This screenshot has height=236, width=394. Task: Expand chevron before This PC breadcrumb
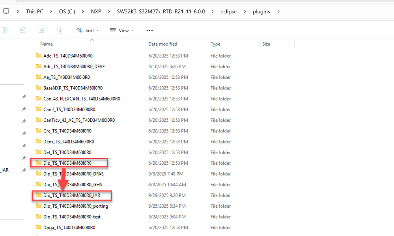coord(18,11)
